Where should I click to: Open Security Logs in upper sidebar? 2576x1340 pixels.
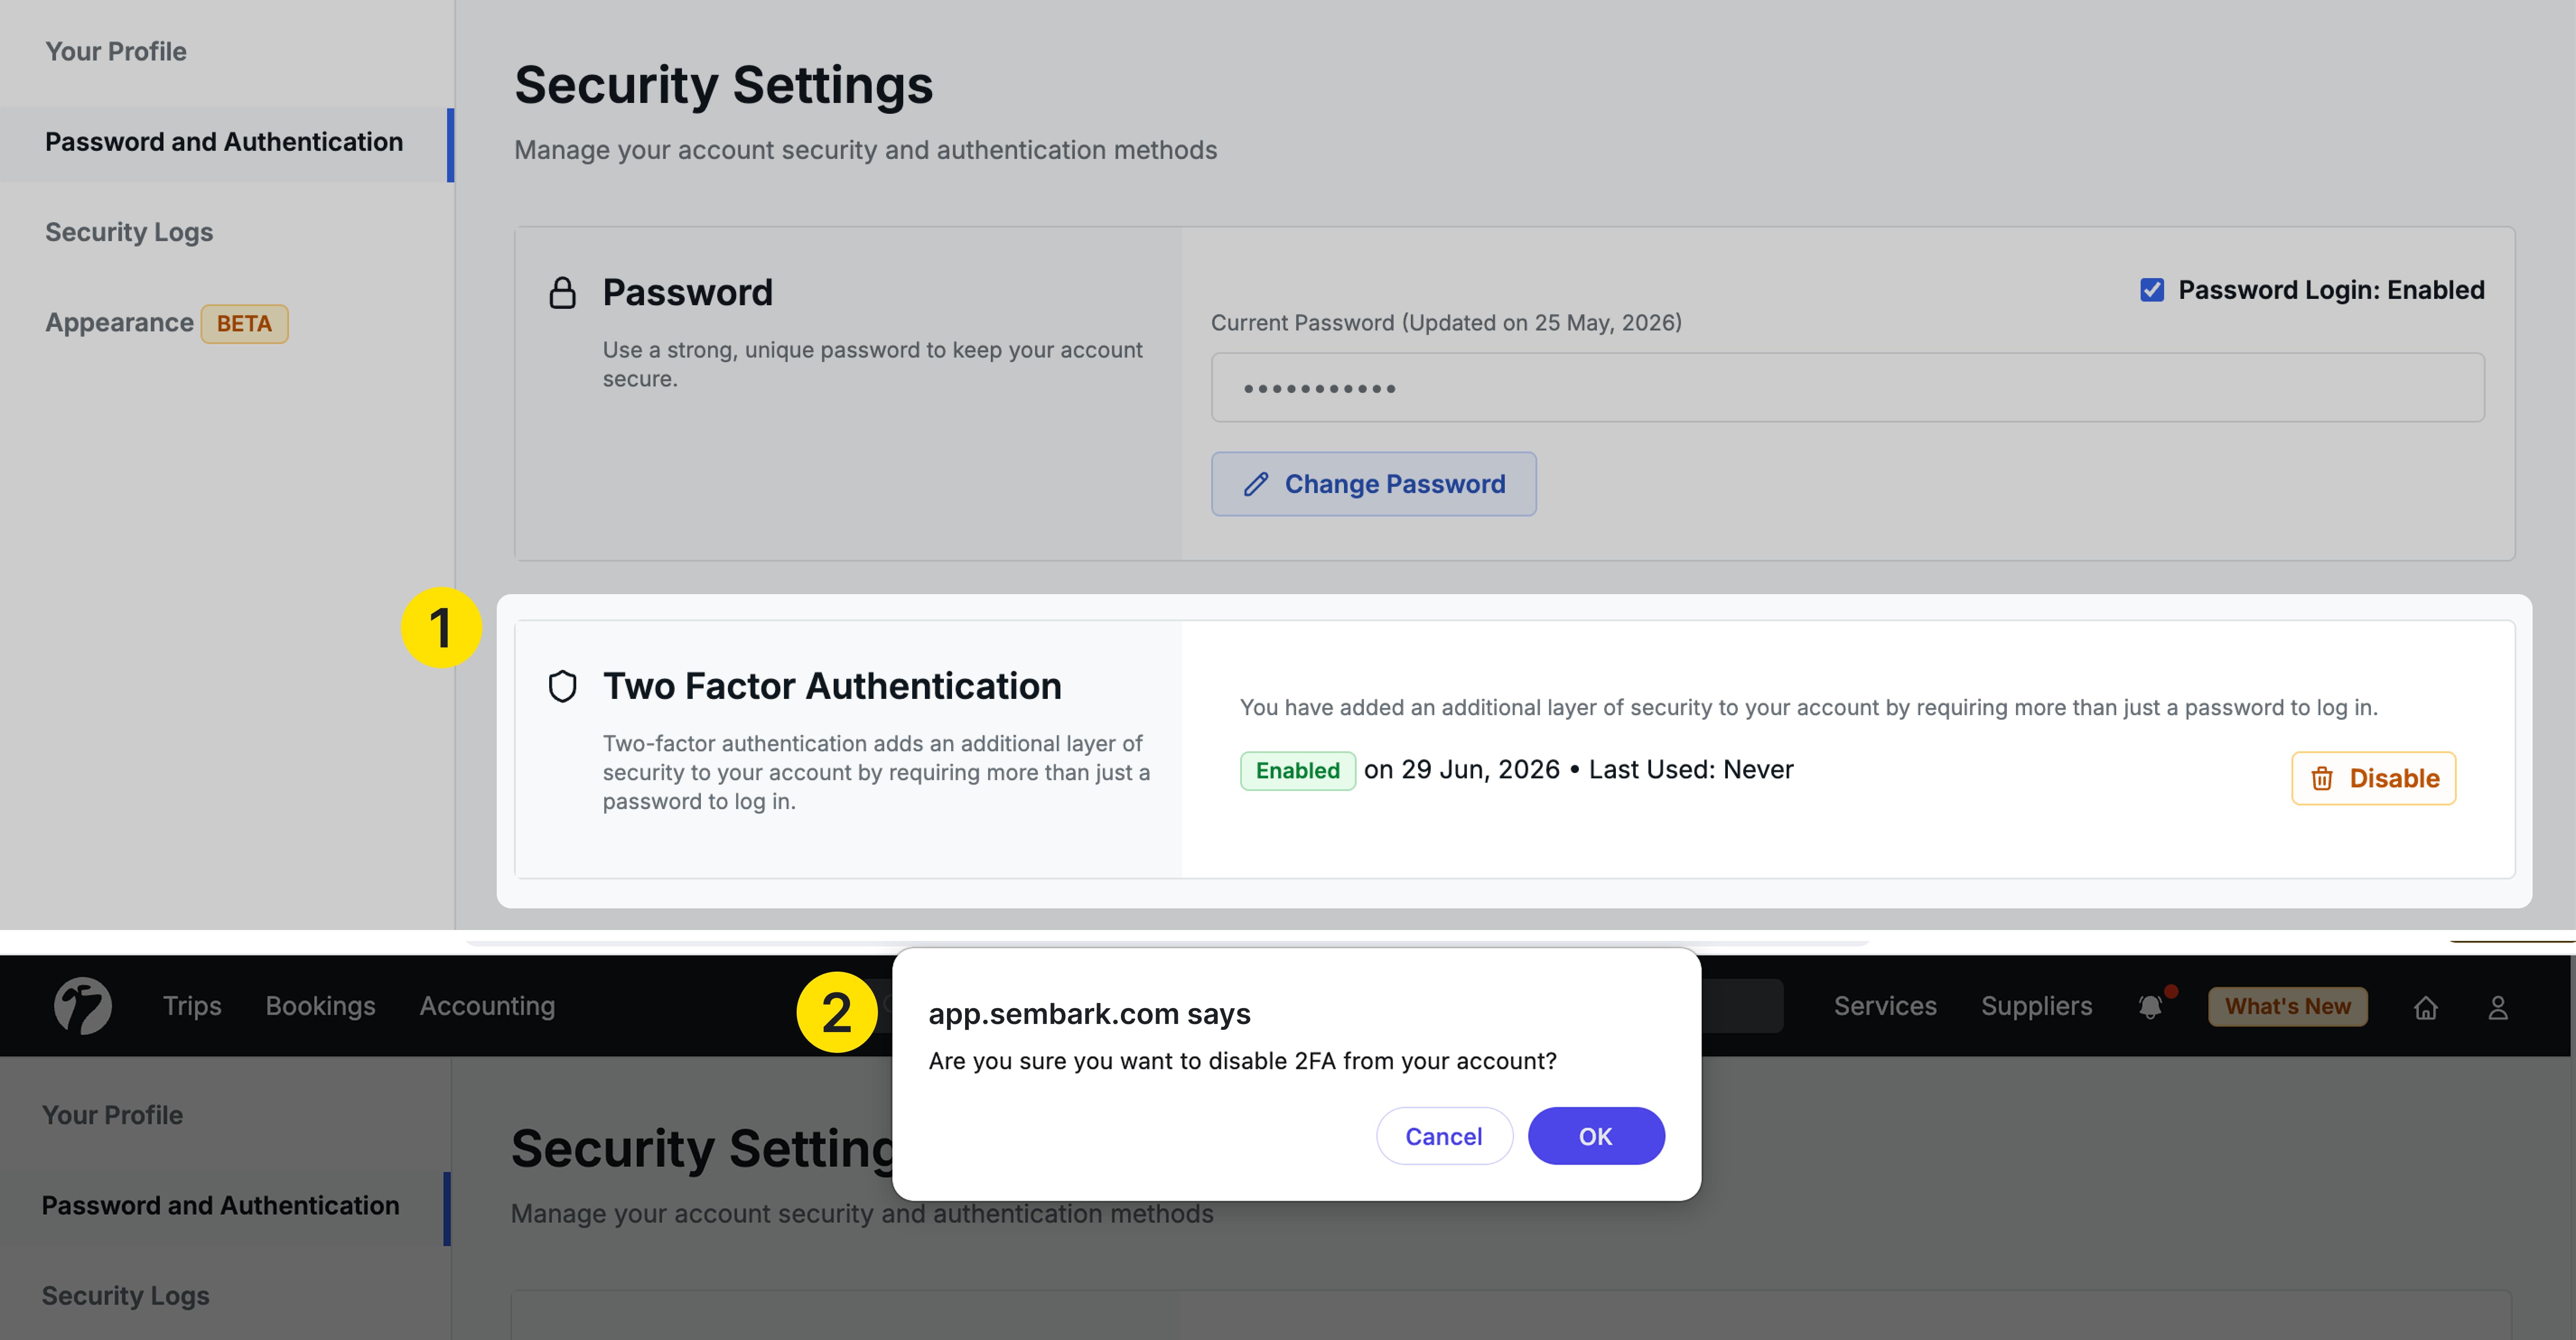click(x=129, y=232)
